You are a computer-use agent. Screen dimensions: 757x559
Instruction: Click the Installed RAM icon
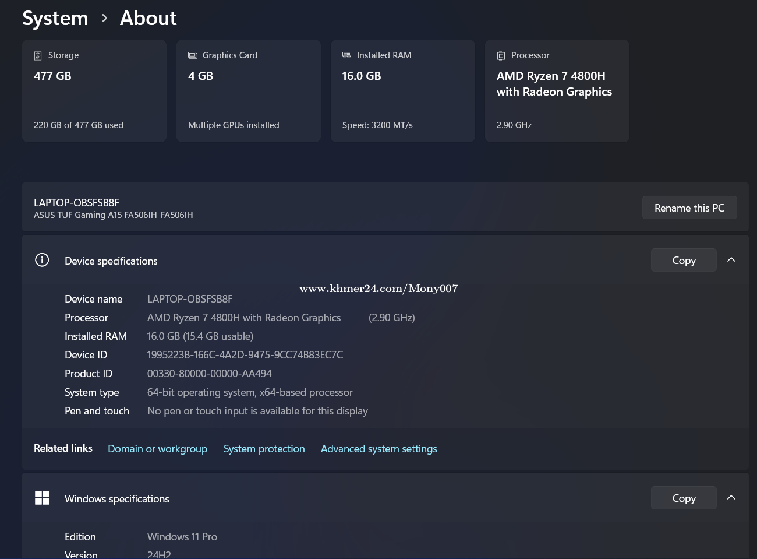(x=347, y=55)
